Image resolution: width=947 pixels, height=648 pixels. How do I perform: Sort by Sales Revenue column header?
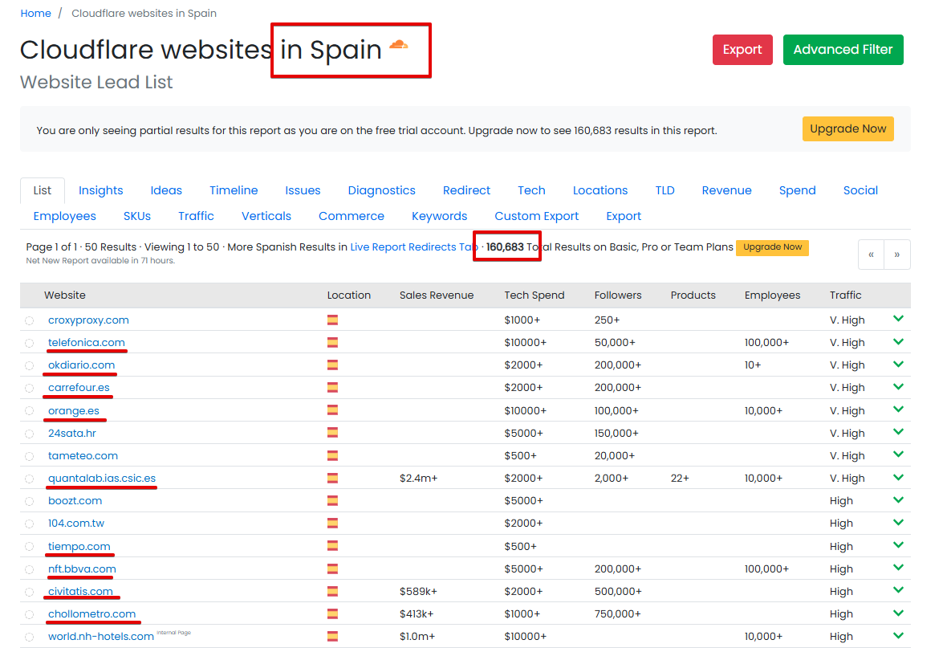pos(437,295)
